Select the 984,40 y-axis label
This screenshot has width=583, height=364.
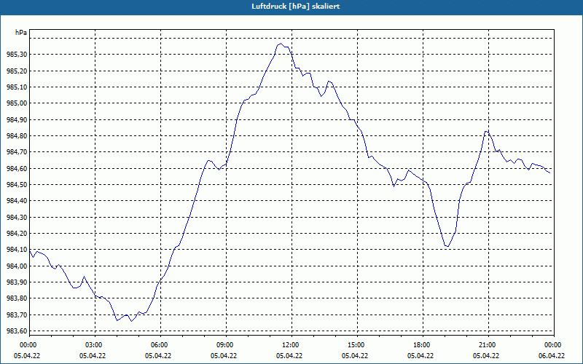[x=17, y=201]
